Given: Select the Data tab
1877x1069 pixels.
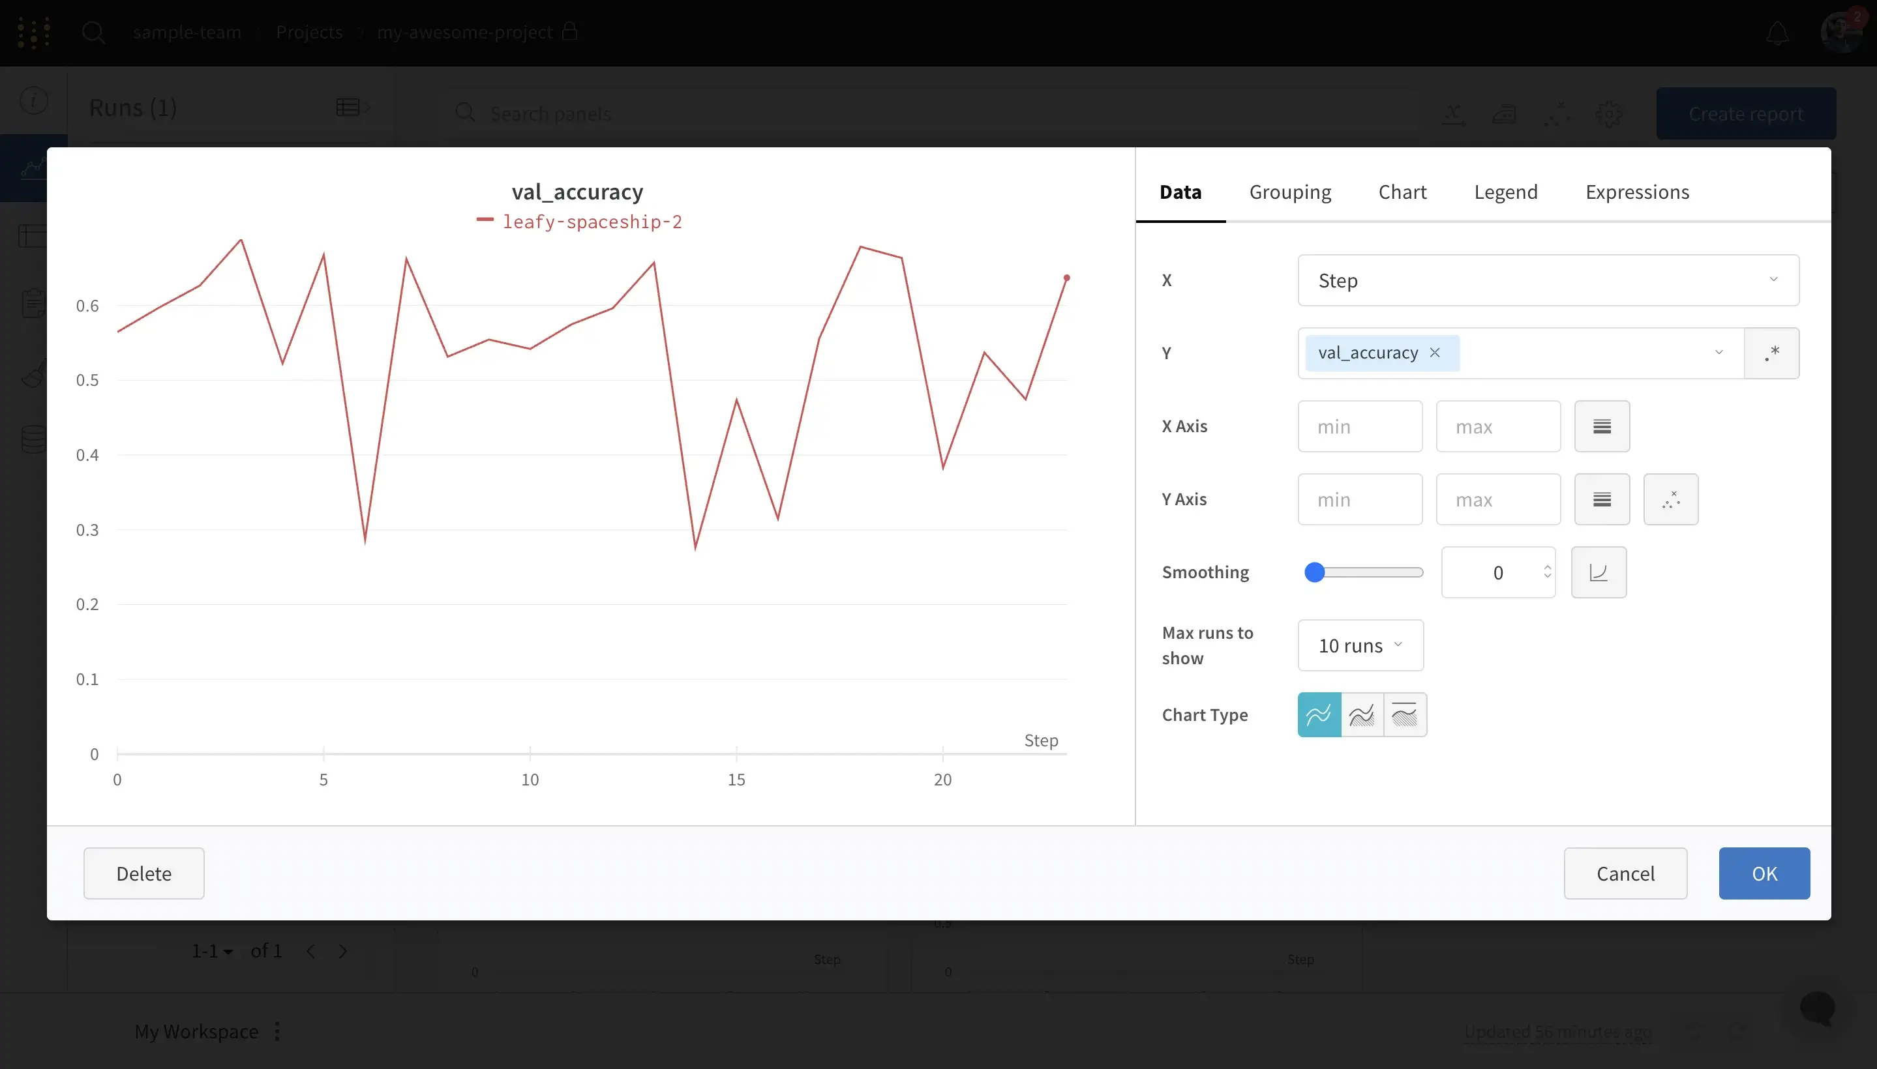Looking at the screenshot, I should click(x=1180, y=192).
